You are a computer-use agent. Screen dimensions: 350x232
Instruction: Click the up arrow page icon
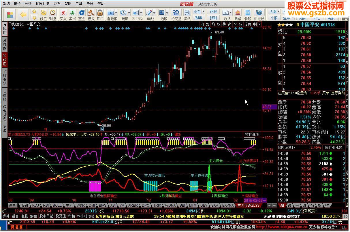click(34, 12)
